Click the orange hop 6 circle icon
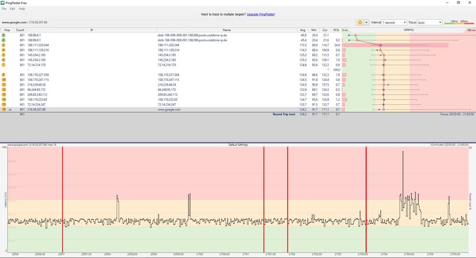476x258 pixels. click(x=4, y=60)
